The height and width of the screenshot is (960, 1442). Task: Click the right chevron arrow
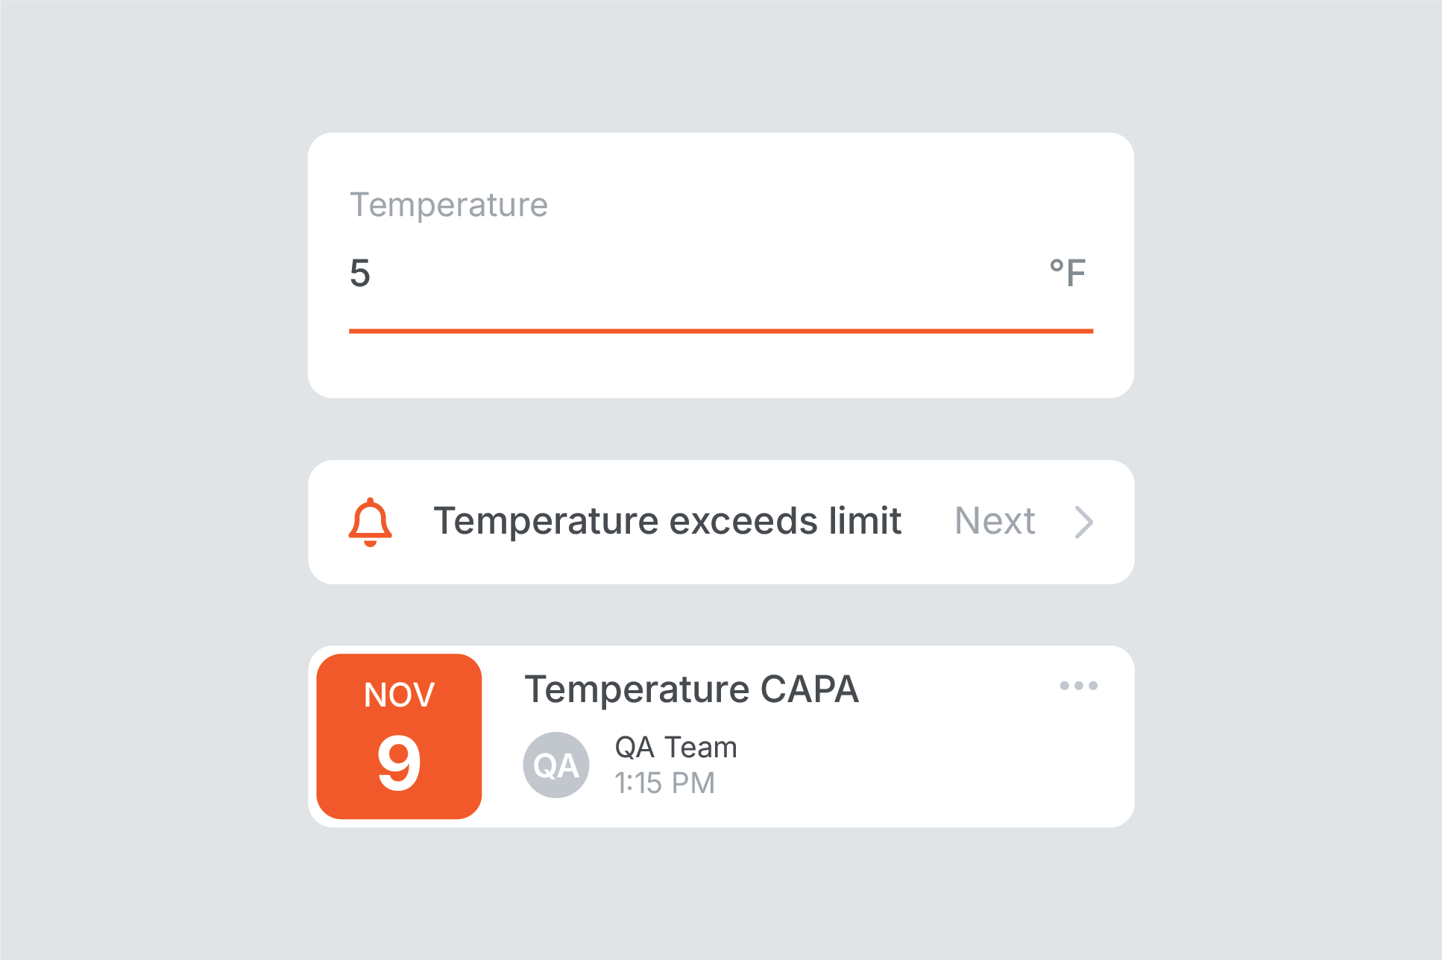tap(1084, 522)
